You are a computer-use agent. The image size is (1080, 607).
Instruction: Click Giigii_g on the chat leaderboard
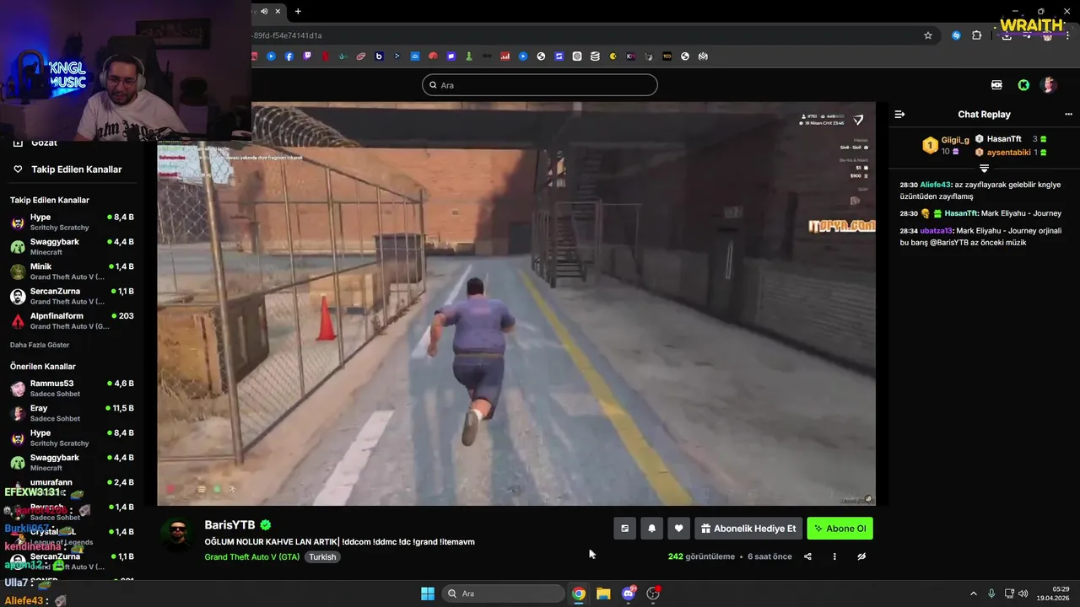pyautogui.click(x=955, y=140)
